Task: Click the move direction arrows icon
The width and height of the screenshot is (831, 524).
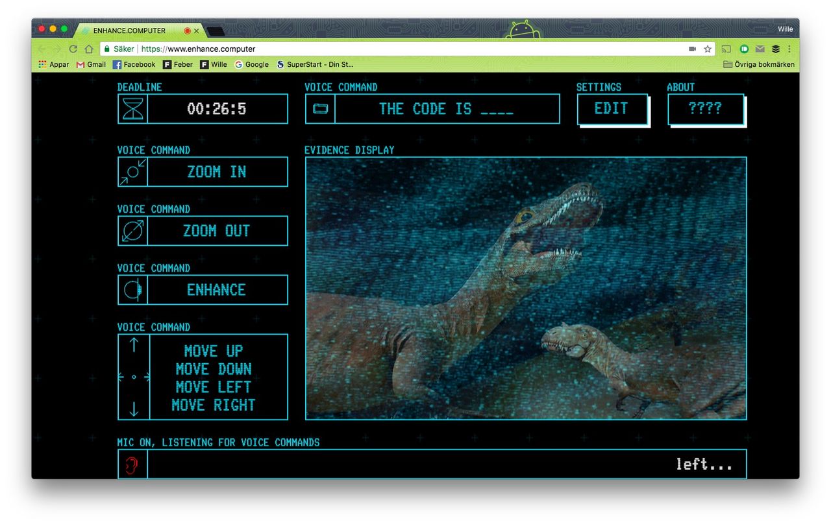Action: coord(134,377)
